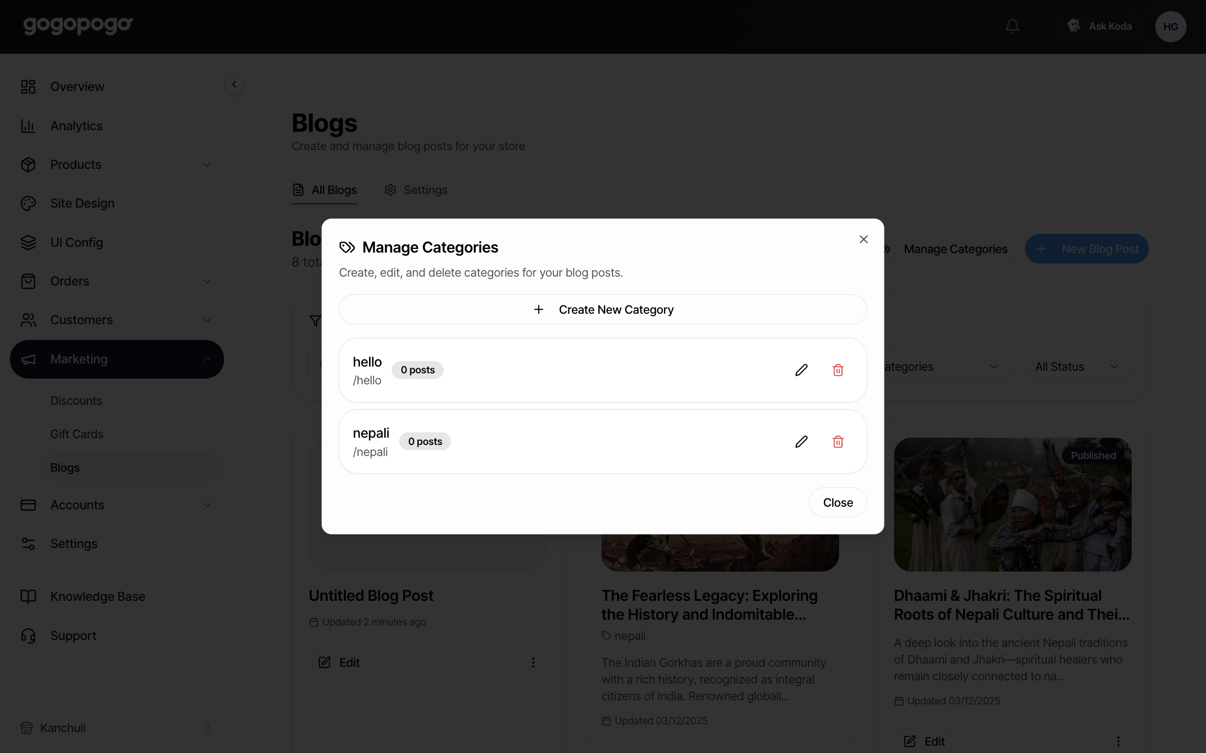Click the Site Design palette icon
This screenshot has width=1206, height=753.
tap(28, 203)
